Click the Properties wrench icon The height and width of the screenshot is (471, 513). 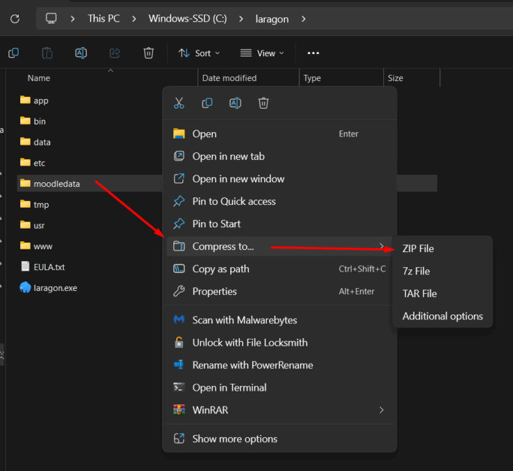point(179,291)
